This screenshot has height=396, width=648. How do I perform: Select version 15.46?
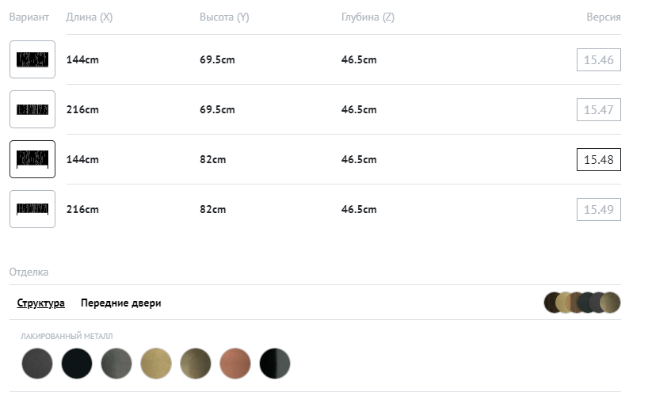(598, 60)
